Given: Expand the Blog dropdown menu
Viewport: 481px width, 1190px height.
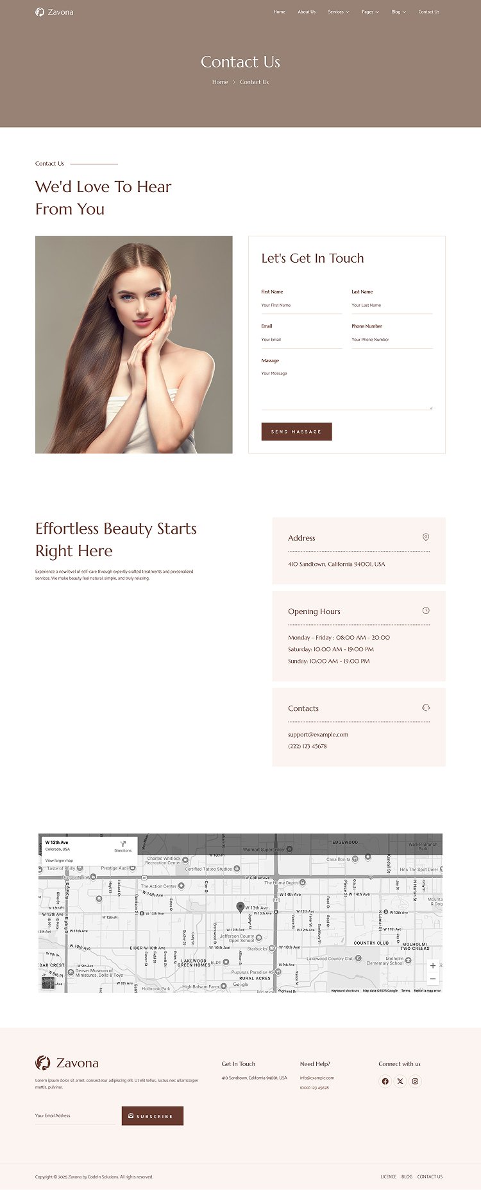Looking at the screenshot, I should [399, 12].
